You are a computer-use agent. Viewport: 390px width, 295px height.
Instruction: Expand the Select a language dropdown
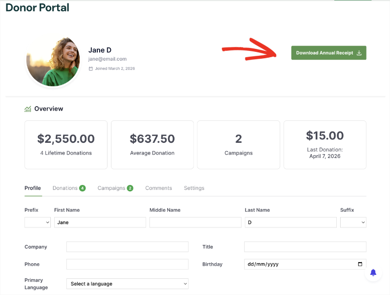click(x=128, y=284)
